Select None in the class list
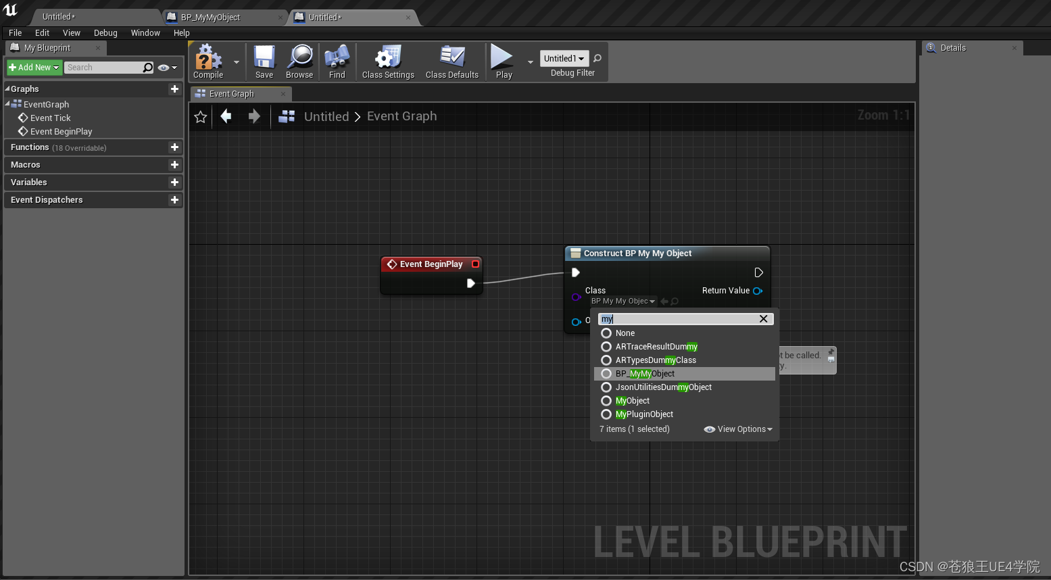This screenshot has height=580, width=1051. 685,333
